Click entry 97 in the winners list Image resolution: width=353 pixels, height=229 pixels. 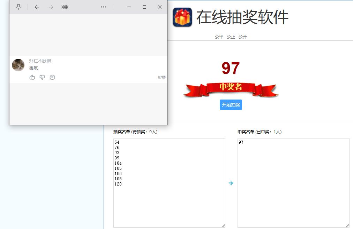pyautogui.click(x=241, y=142)
